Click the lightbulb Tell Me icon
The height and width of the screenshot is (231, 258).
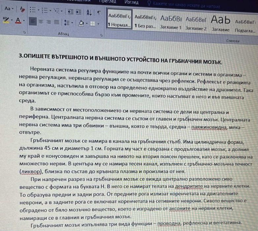(149, 3)
